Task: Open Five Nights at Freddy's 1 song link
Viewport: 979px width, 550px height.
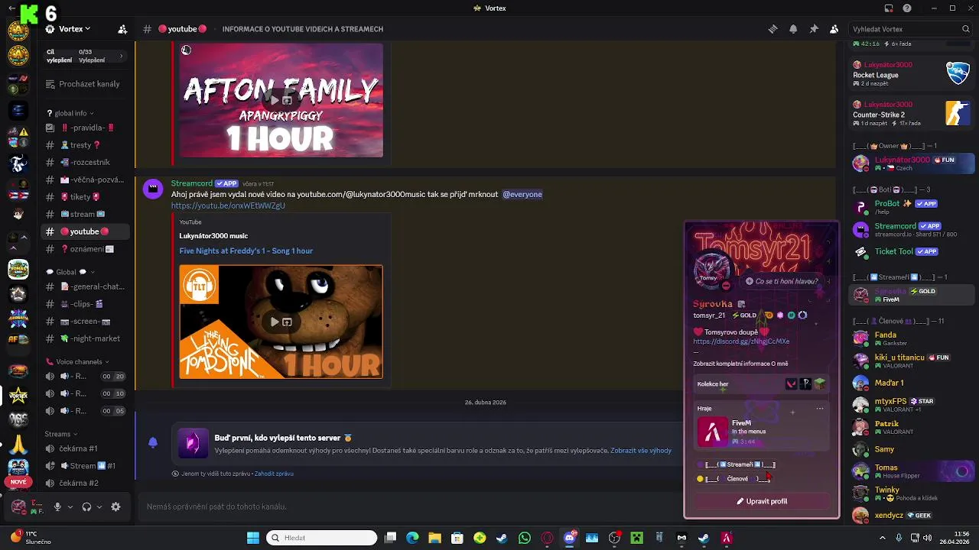Action: [x=246, y=251]
